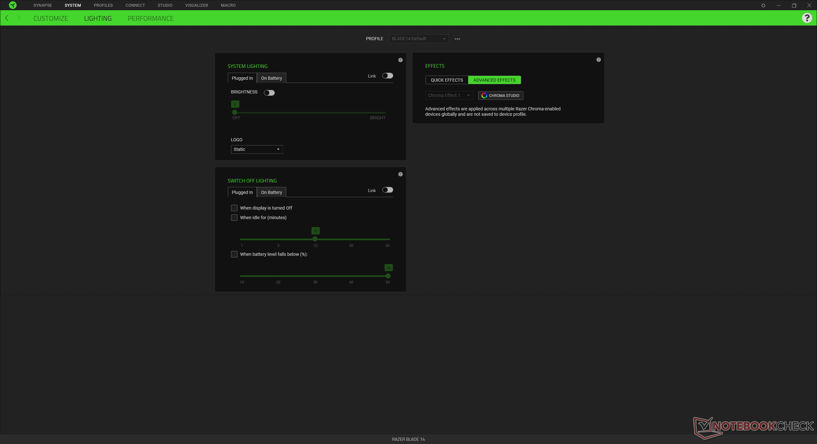Toggle the Brightness switch
The image size is (817, 444).
[269, 93]
